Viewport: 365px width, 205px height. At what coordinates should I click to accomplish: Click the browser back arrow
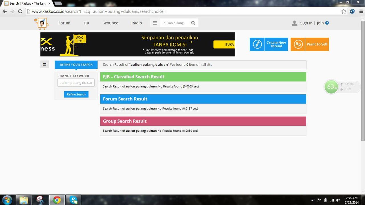pyautogui.click(x=5, y=11)
